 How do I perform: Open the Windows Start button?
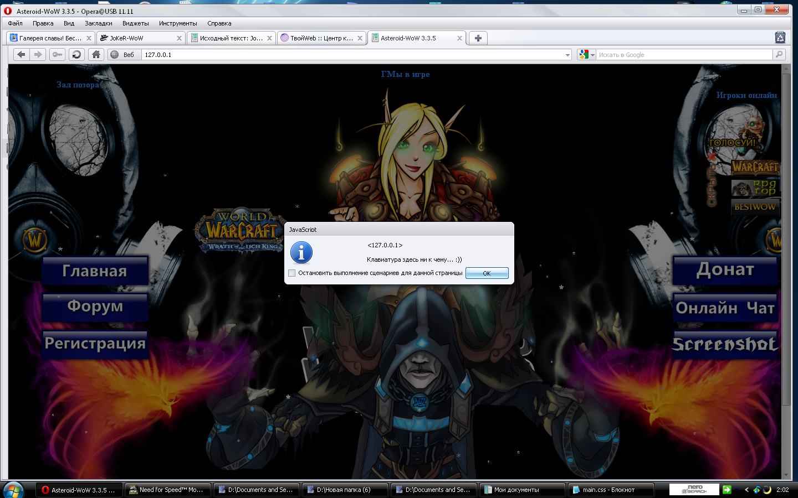pos(13,490)
